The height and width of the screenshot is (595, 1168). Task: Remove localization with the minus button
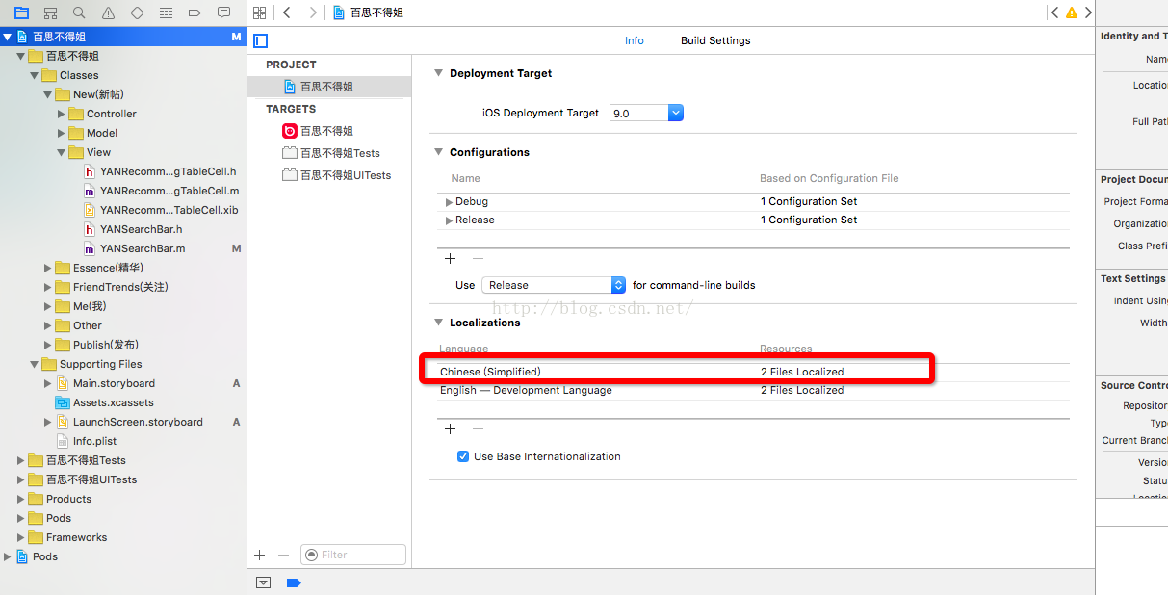478,428
